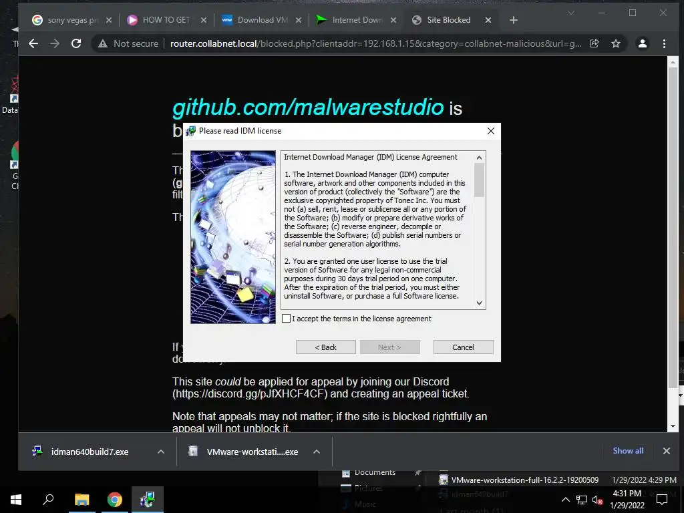This screenshot has height=513, width=684.
Task: Close the Internet Download tab
Action: point(393,20)
